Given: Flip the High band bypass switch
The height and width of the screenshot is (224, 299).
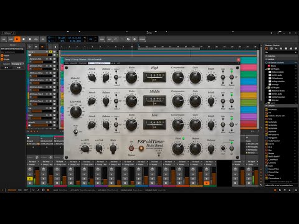Looking at the screenshot, I should pos(232,77).
